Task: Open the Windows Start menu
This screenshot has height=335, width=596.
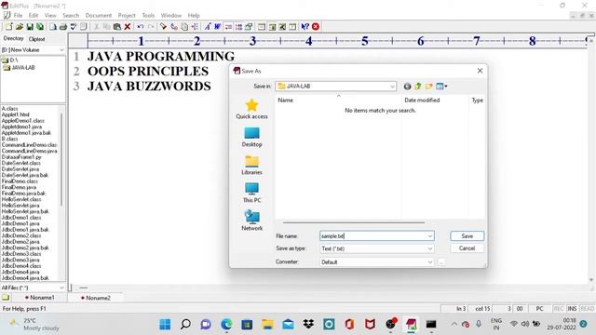Action: point(165,324)
